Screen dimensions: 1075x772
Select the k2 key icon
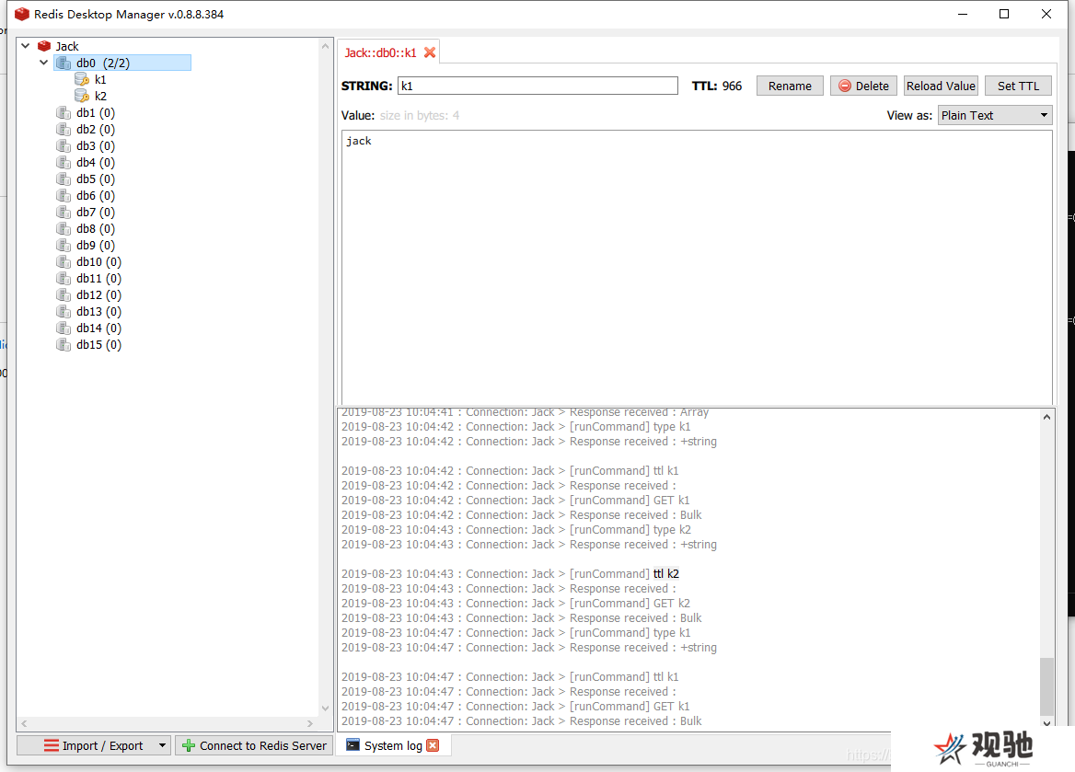pos(82,96)
